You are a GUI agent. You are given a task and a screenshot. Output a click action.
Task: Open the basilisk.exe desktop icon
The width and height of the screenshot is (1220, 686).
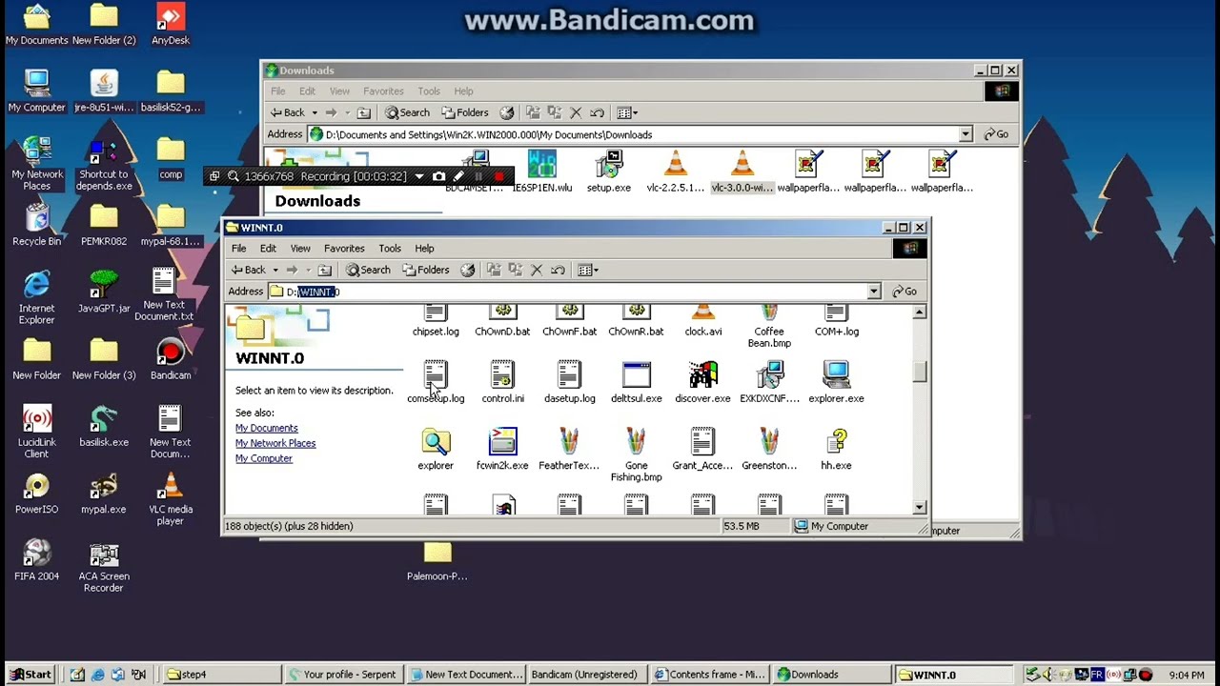(x=104, y=427)
